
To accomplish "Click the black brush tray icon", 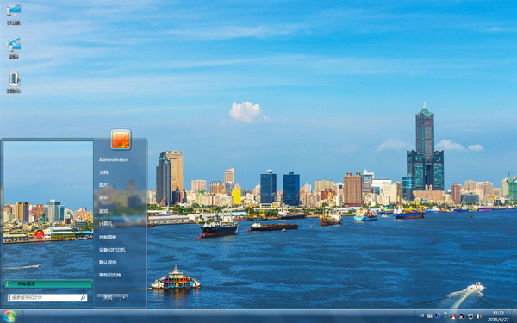I will pyautogui.click(x=462, y=316).
